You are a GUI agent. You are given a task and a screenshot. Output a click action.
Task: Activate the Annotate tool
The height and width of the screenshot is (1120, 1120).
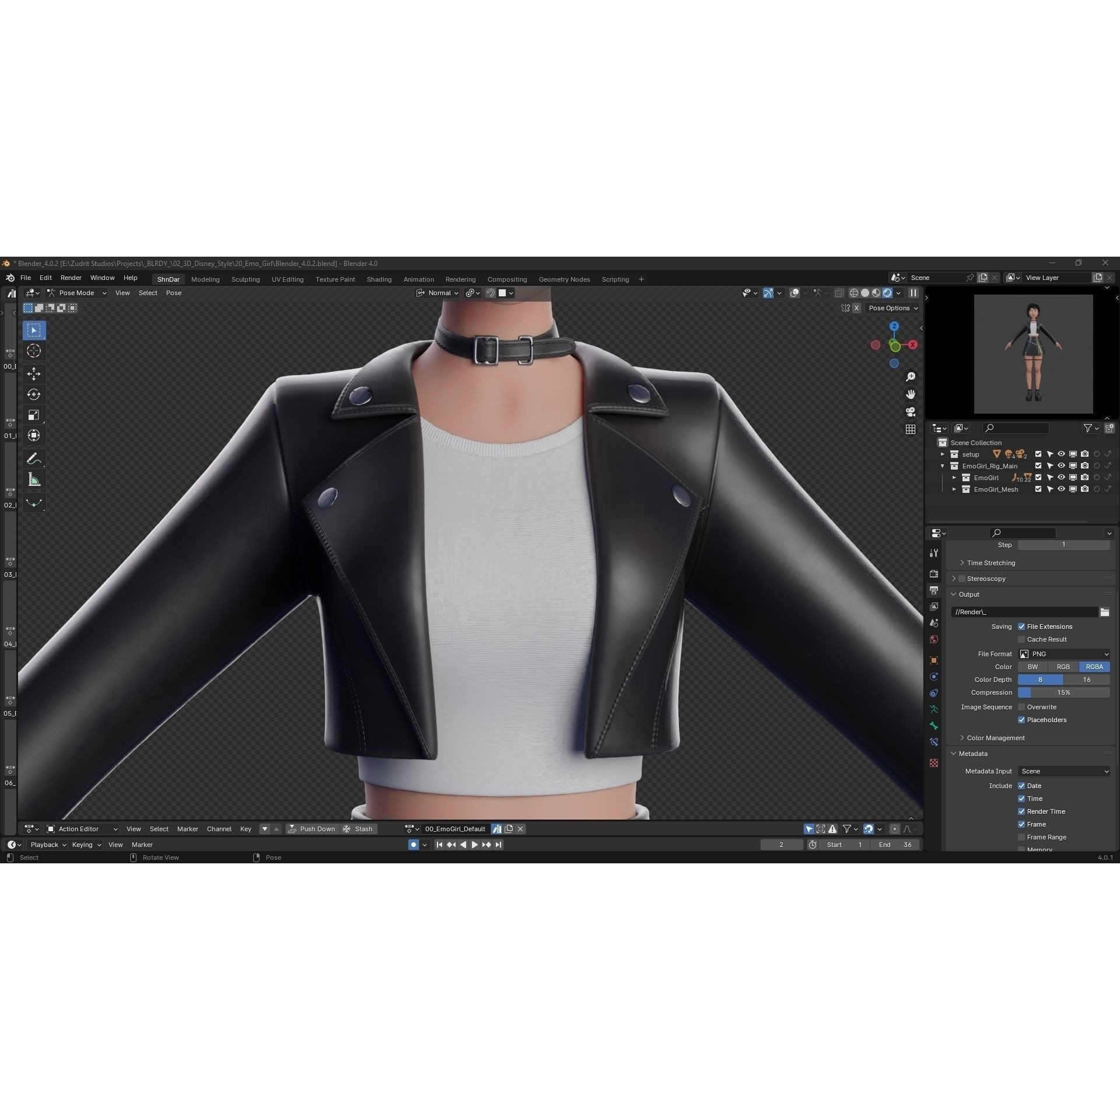[34, 457]
